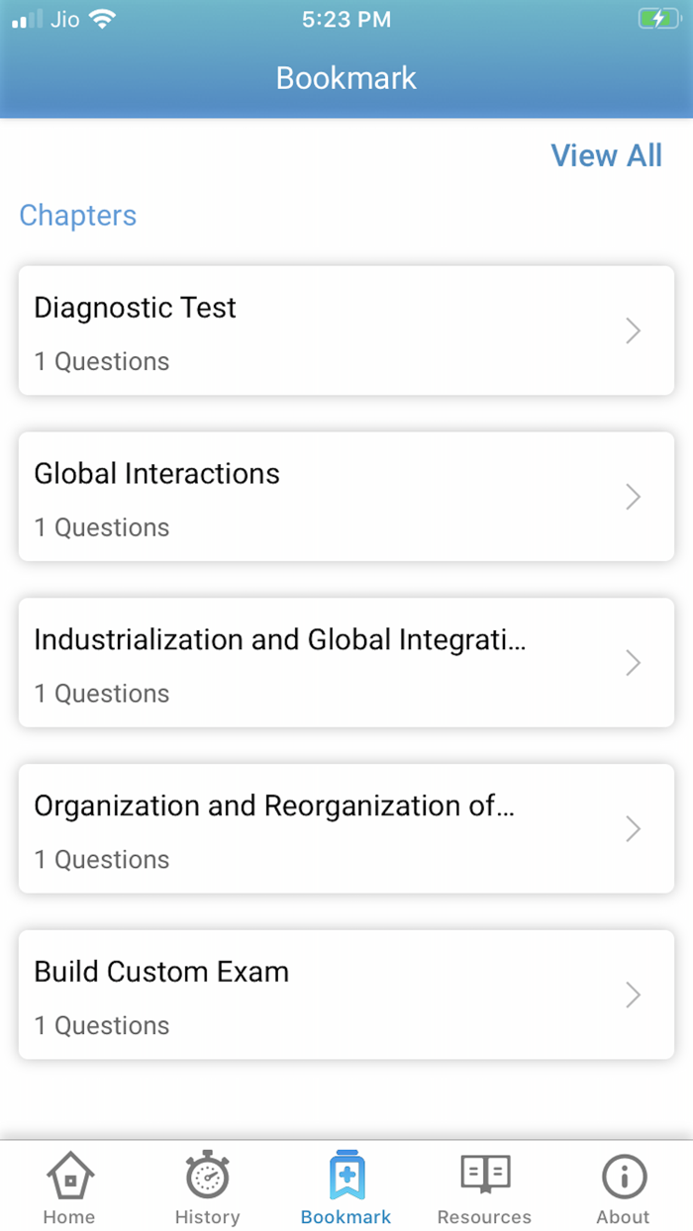
Task: Open the History stopwatch icon
Action: point(207,1177)
